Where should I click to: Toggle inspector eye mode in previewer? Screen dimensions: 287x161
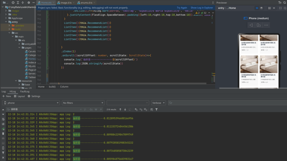click(x=257, y=8)
